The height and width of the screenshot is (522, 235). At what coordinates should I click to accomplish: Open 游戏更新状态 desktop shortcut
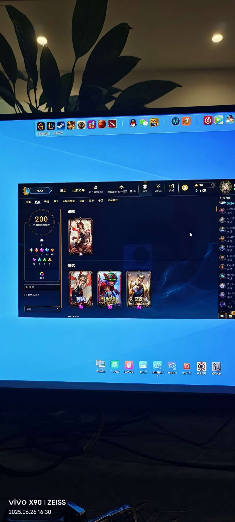point(158,369)
